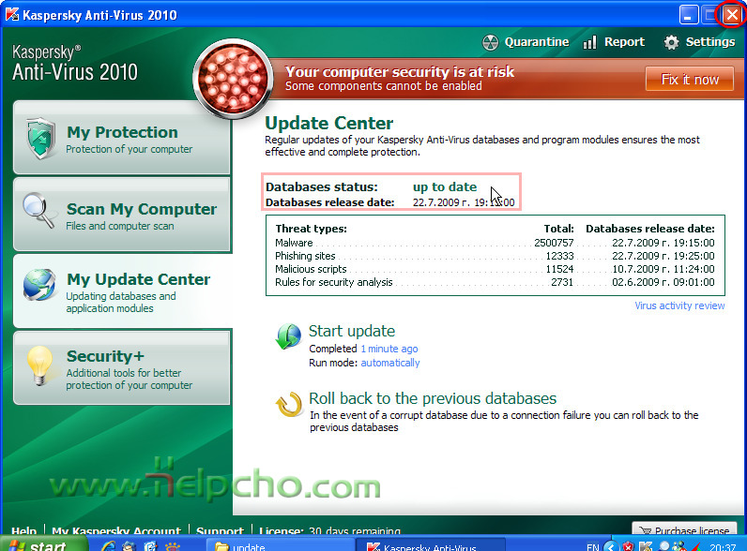Click the Malicious scripts row

[495, 269]
